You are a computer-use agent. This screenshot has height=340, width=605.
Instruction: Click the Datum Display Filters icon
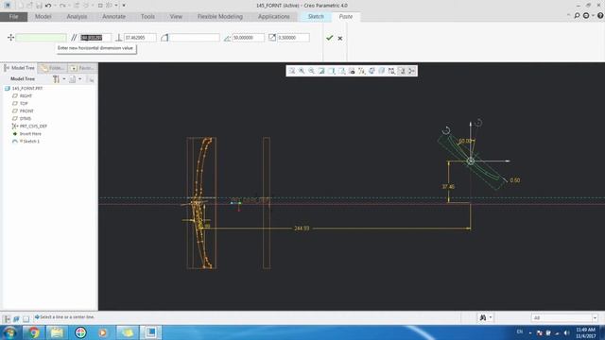[361, 71]
